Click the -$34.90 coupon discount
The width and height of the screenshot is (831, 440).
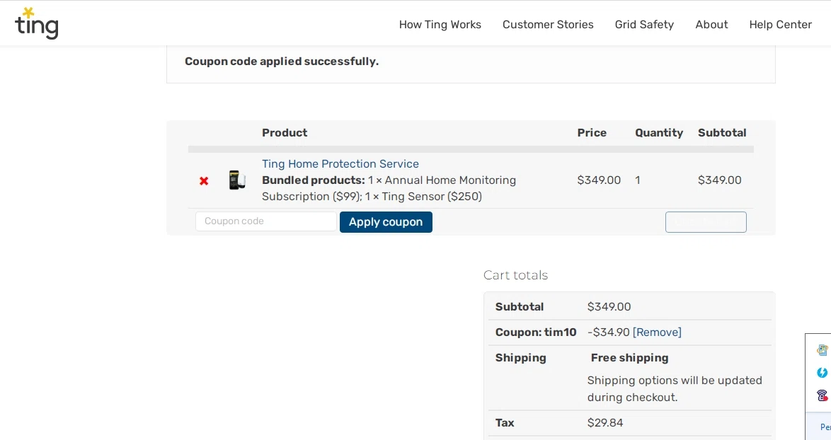609,332
